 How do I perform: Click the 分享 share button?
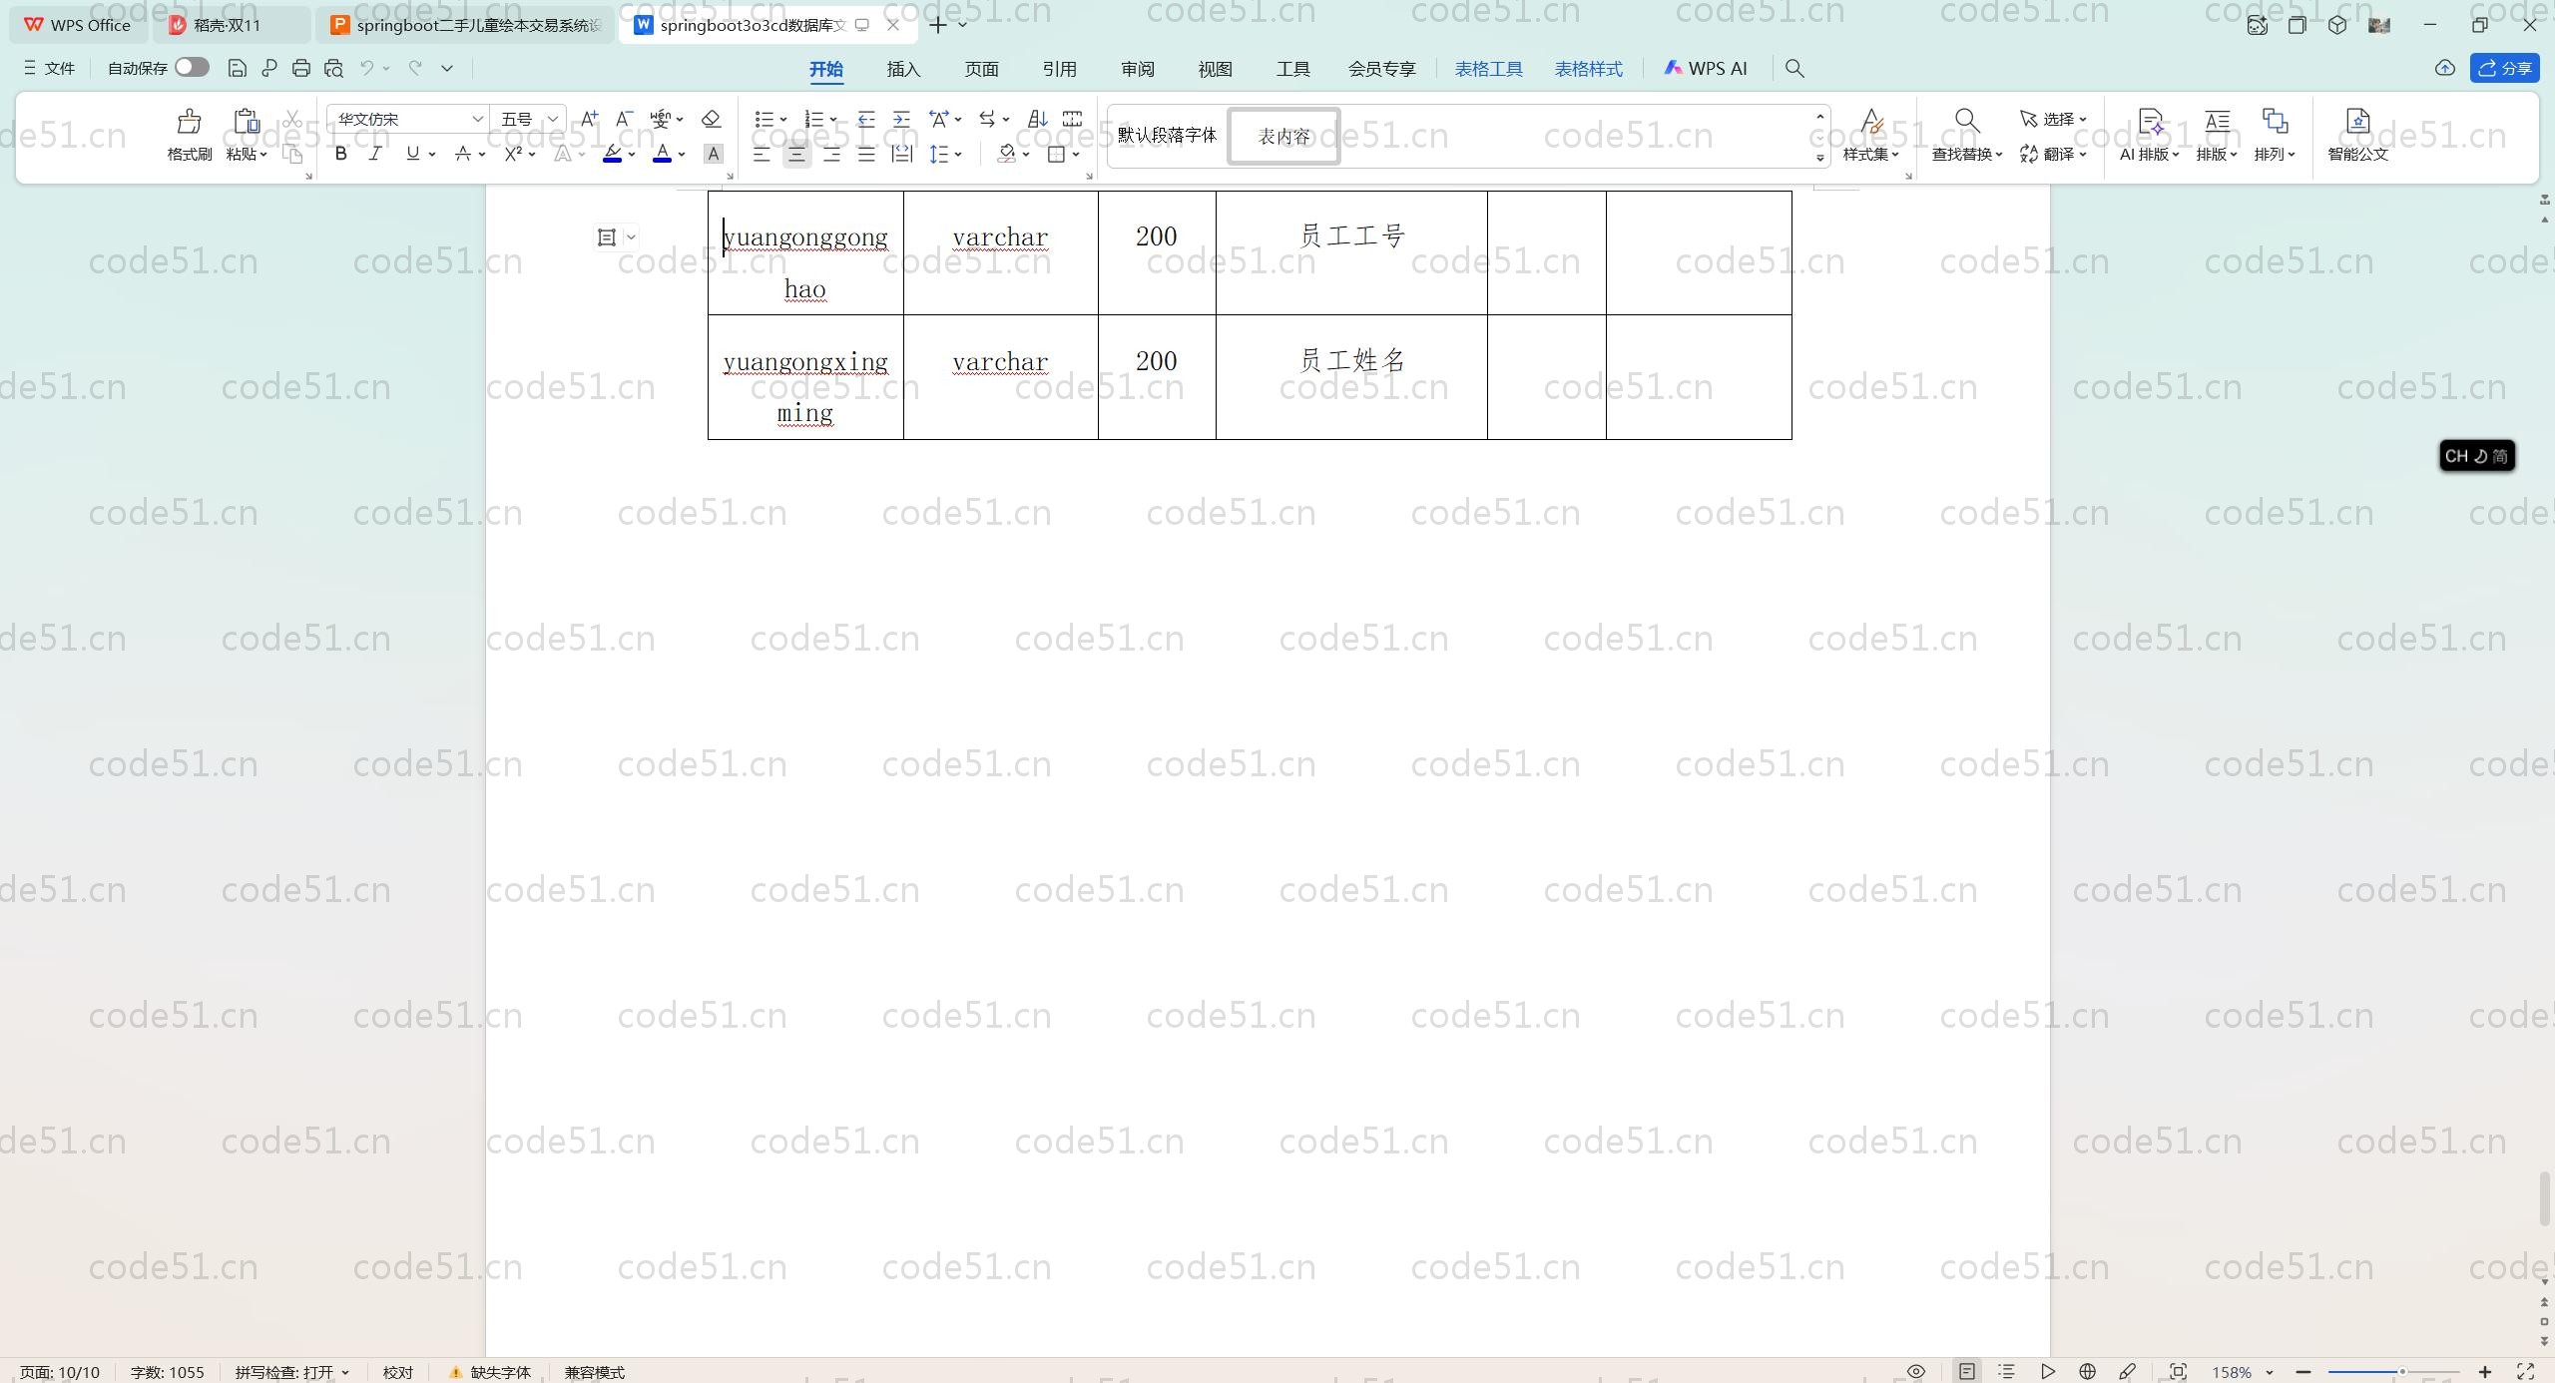(2504, 68)
